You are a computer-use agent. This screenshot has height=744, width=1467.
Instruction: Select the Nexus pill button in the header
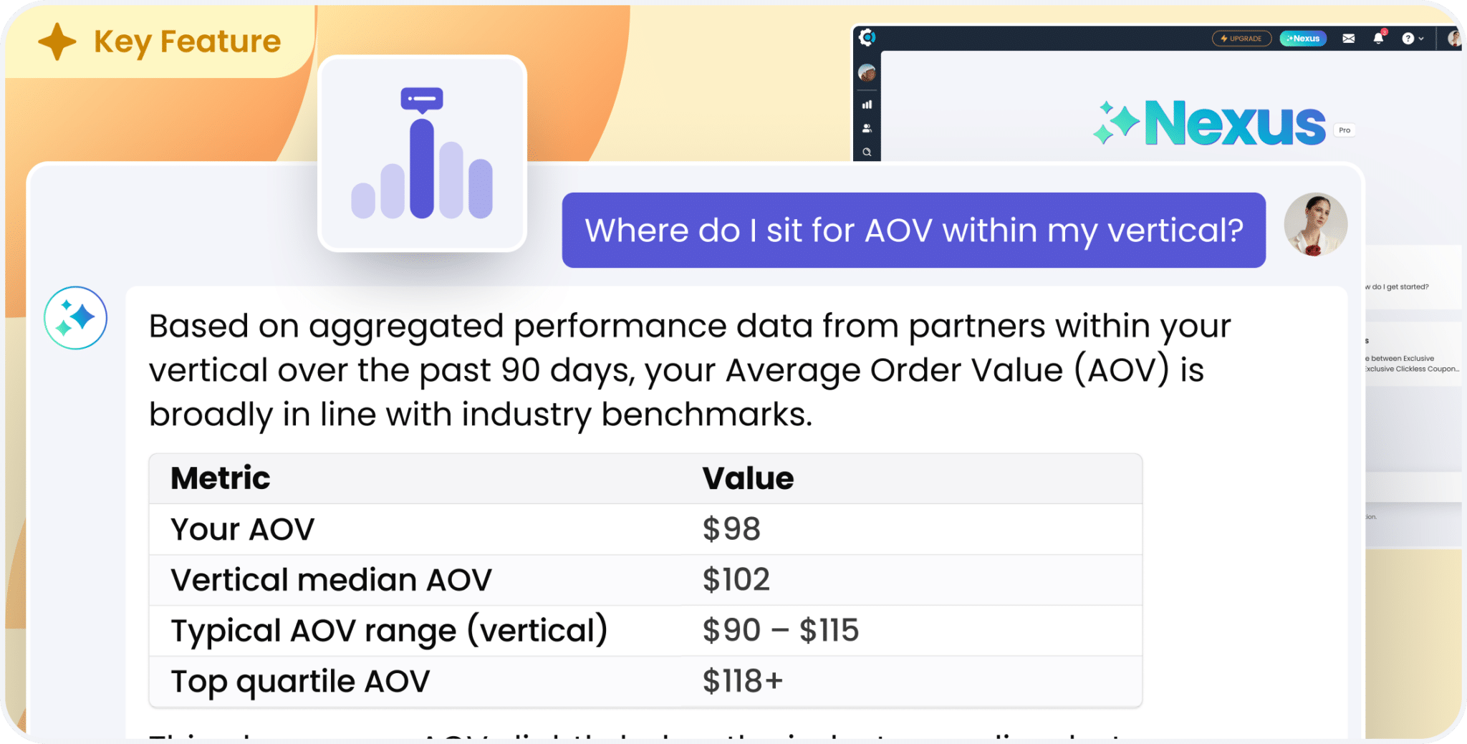1303,39
